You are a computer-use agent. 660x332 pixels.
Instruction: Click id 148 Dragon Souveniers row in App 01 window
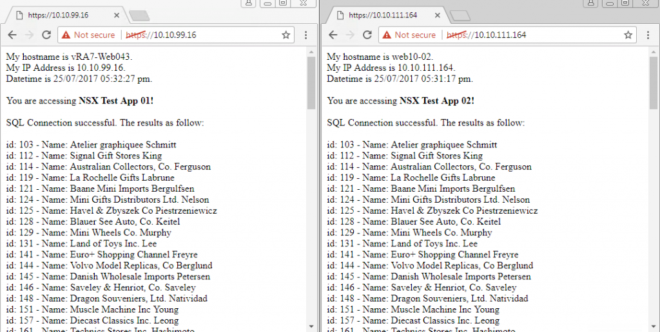coord(106,299)
